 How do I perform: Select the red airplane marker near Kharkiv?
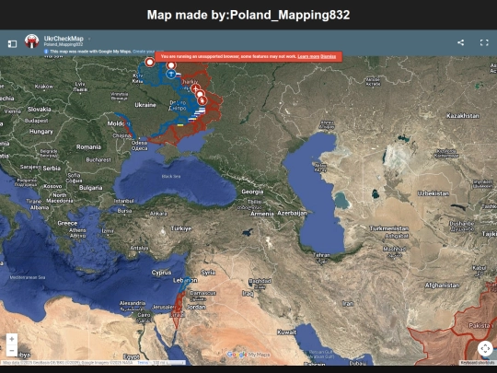tap(195, 89)
